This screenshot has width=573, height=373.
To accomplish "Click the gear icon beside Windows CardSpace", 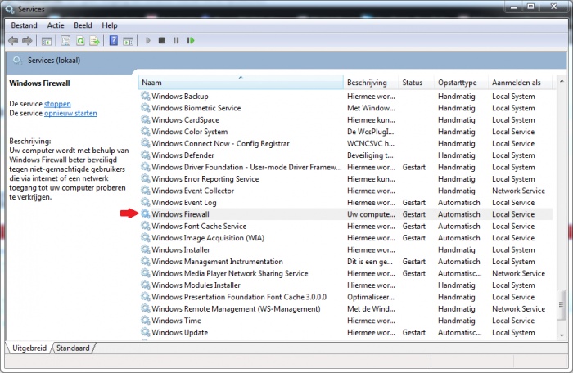I will tap(146, 119).
